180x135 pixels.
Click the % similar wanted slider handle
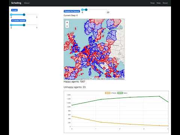24,25
